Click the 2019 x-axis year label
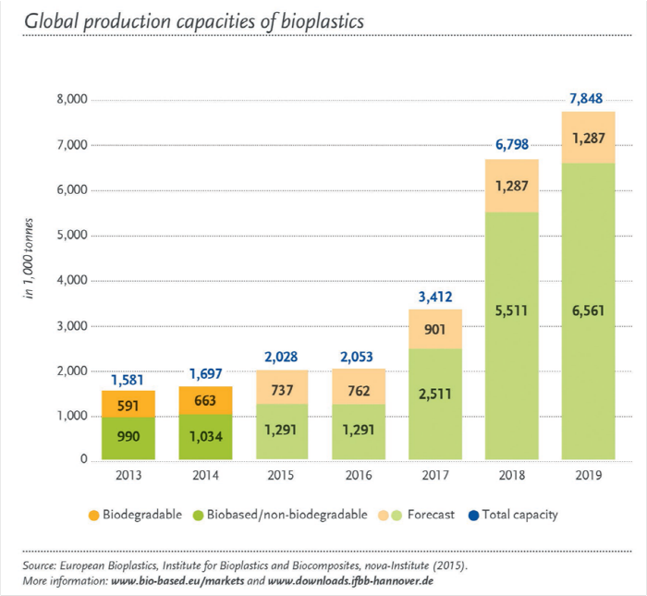This screenshot has height=596, width=647. click(x=589, y=475)
